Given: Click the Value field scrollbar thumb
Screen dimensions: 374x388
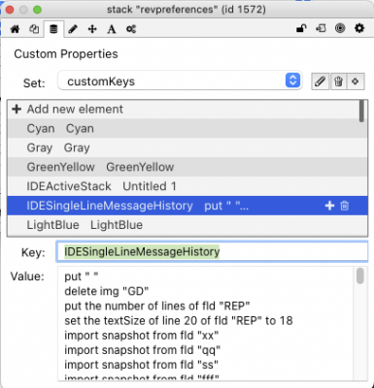Looking at the screenshot, I should [x=359, y=276].
